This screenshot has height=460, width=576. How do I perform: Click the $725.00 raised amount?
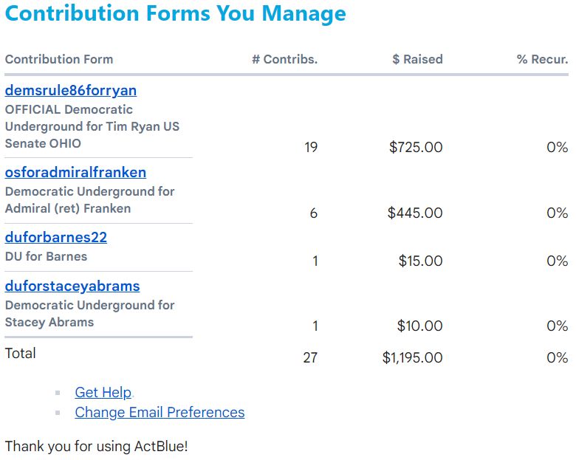click(416, 148)
